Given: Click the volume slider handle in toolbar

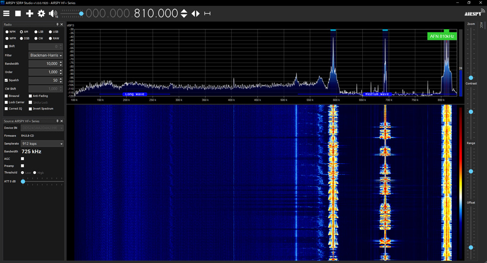Looking at the screenshot, I should click(81, 14).
